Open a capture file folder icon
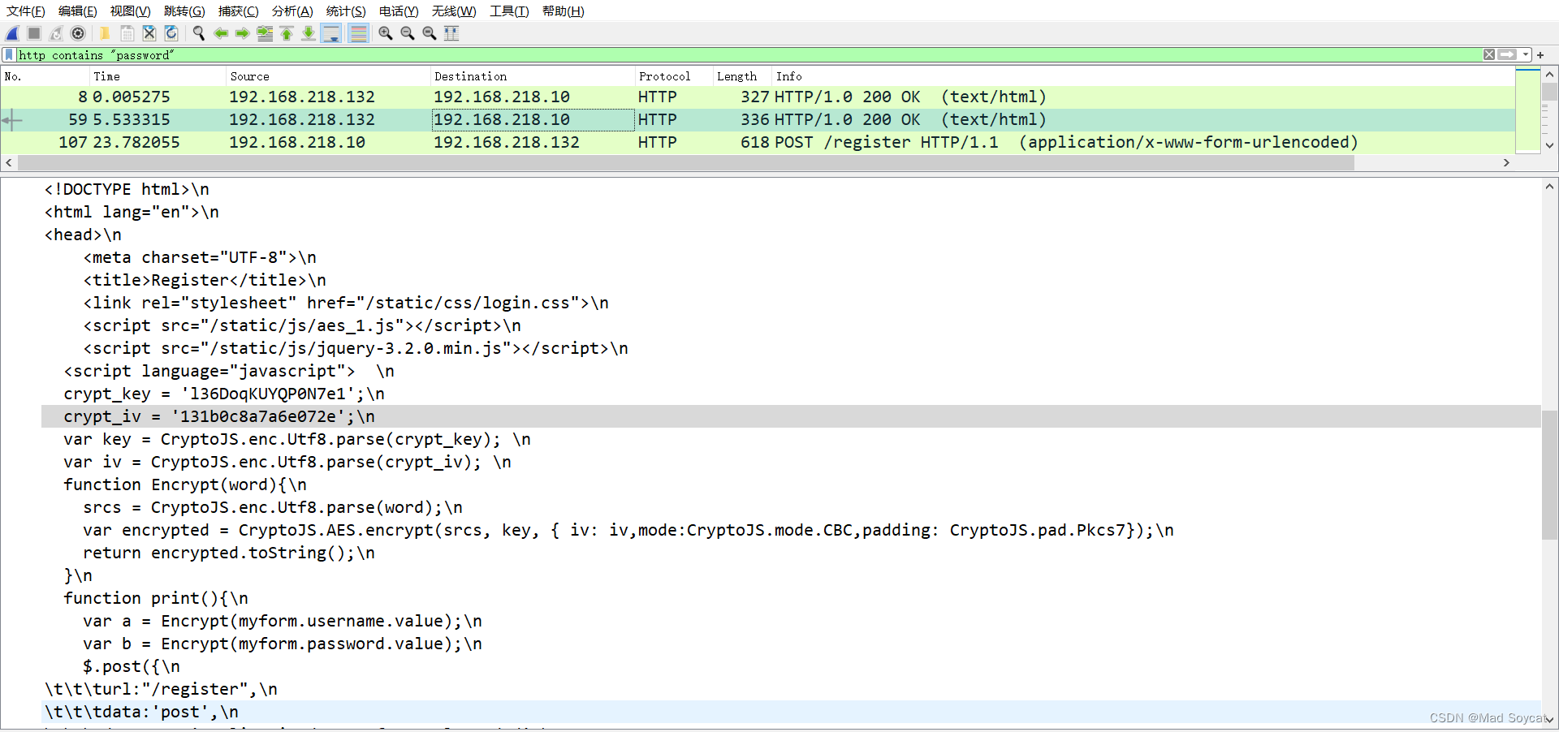 coord(105,33)
